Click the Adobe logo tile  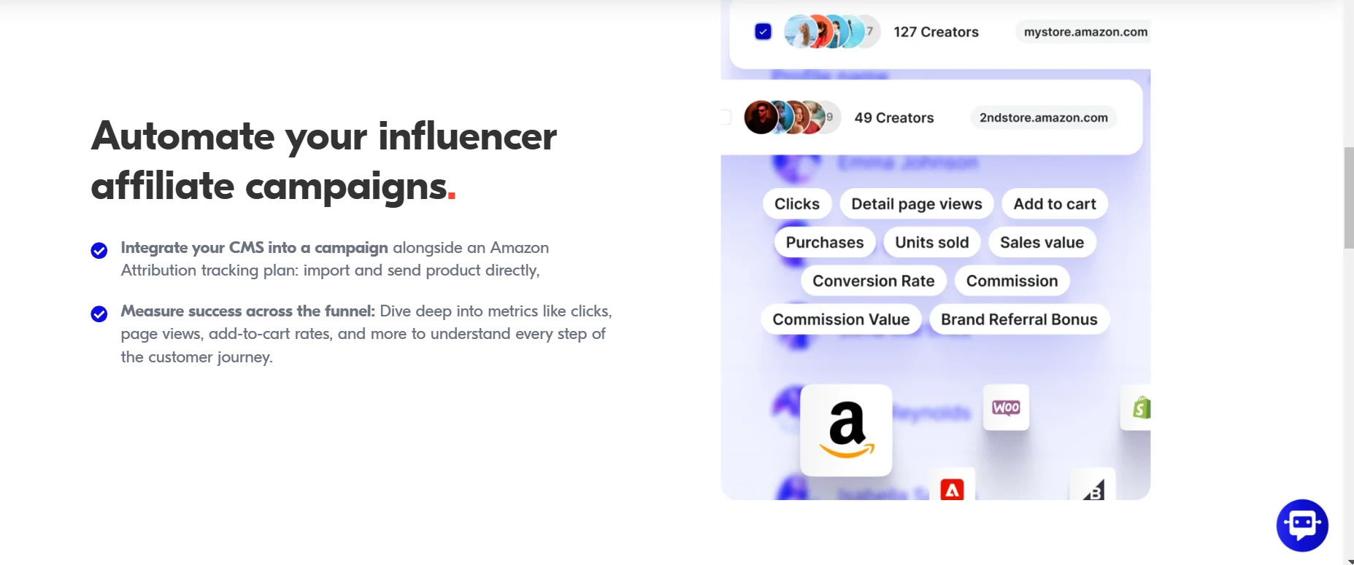952,487
